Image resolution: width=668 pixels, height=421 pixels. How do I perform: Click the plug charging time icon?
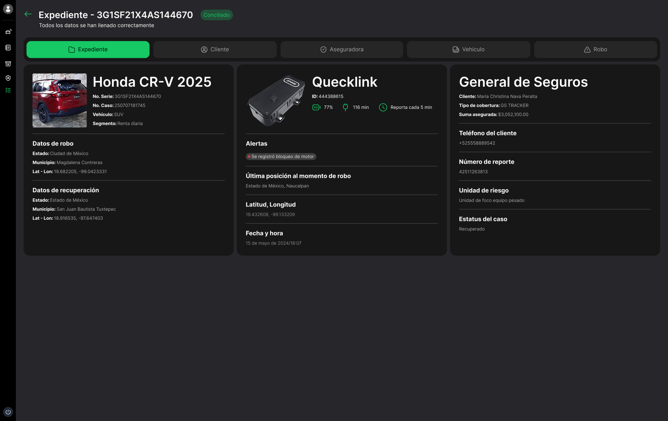tap(345, 107)
